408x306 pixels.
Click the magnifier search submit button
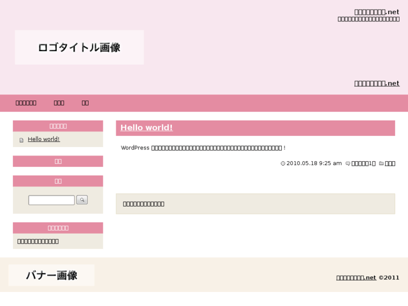click(x=82, y=200)
